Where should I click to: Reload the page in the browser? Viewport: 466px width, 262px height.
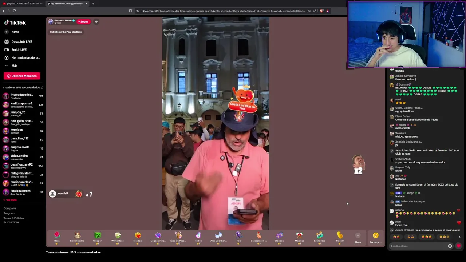15,11
